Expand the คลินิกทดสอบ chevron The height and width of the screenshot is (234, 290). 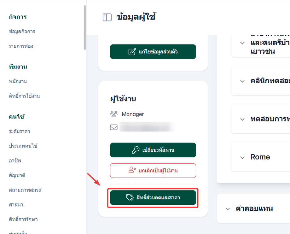(x=242, y=81)
